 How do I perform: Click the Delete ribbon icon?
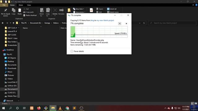(55, 12)
